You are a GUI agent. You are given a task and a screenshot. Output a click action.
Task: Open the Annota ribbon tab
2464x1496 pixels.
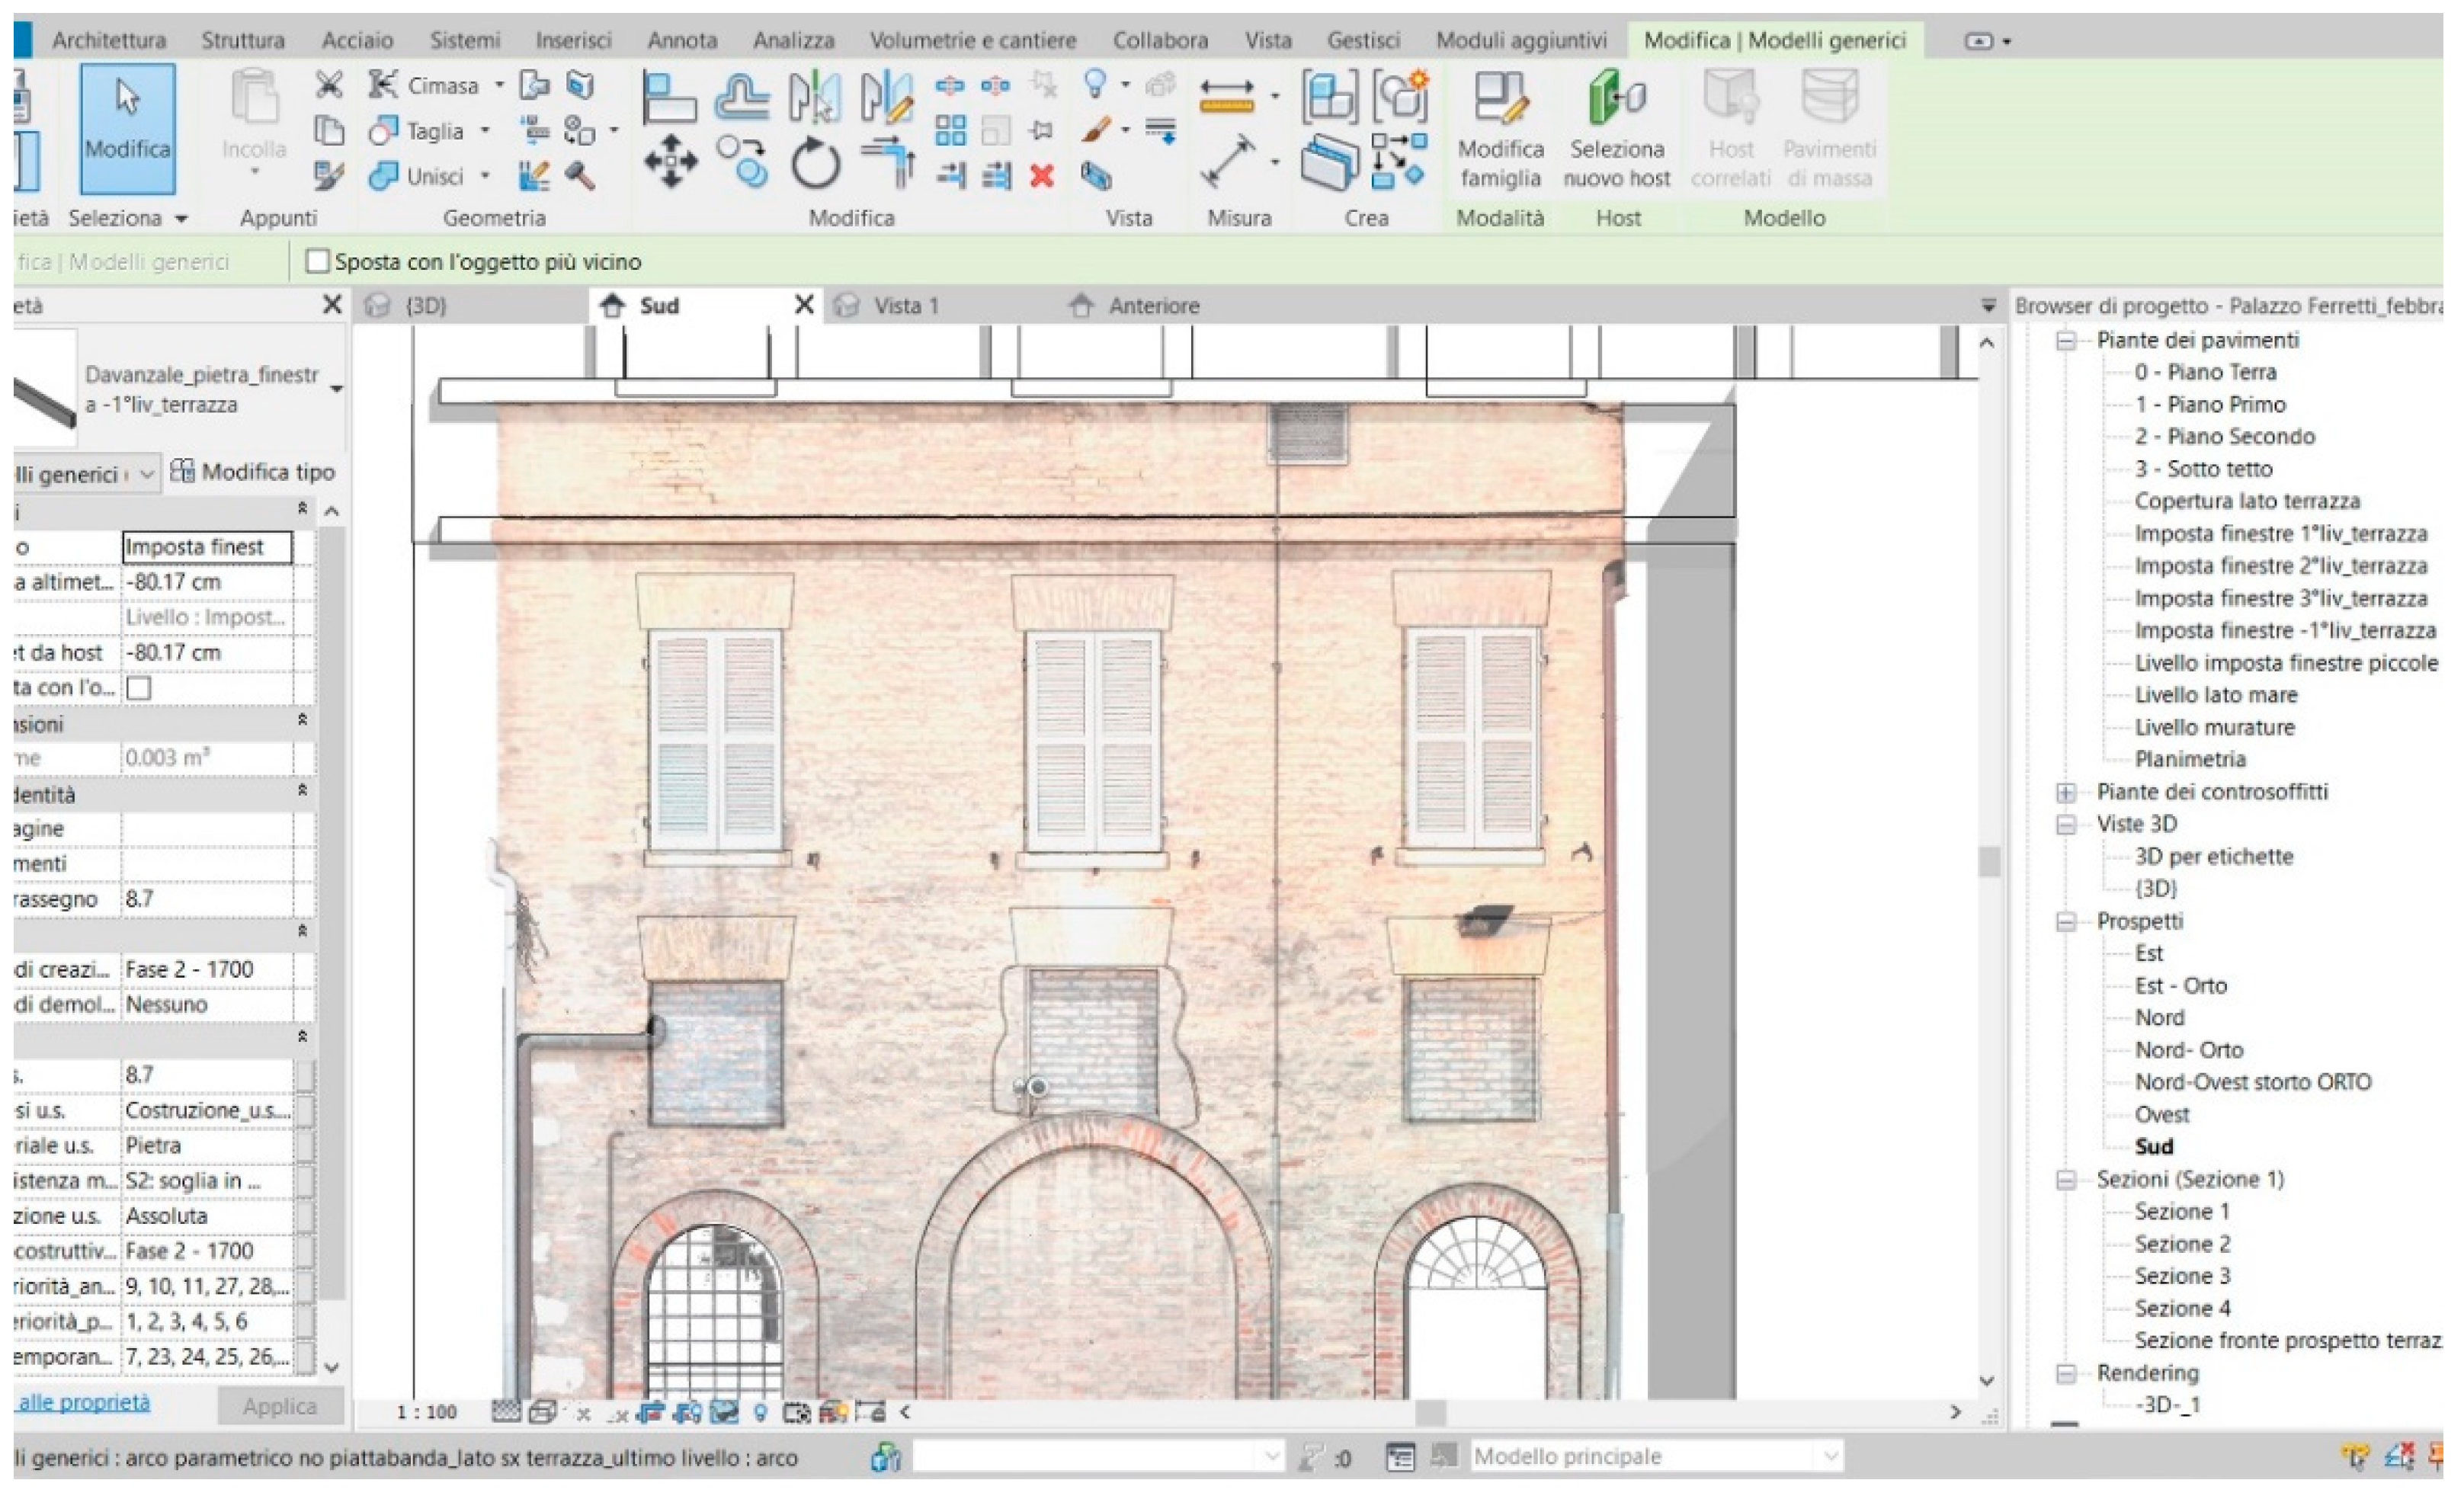click(x=682, y=41)
